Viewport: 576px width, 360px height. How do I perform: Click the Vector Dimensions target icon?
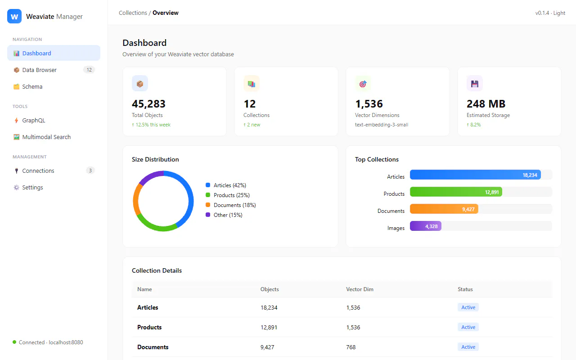[x=363, y=83]
